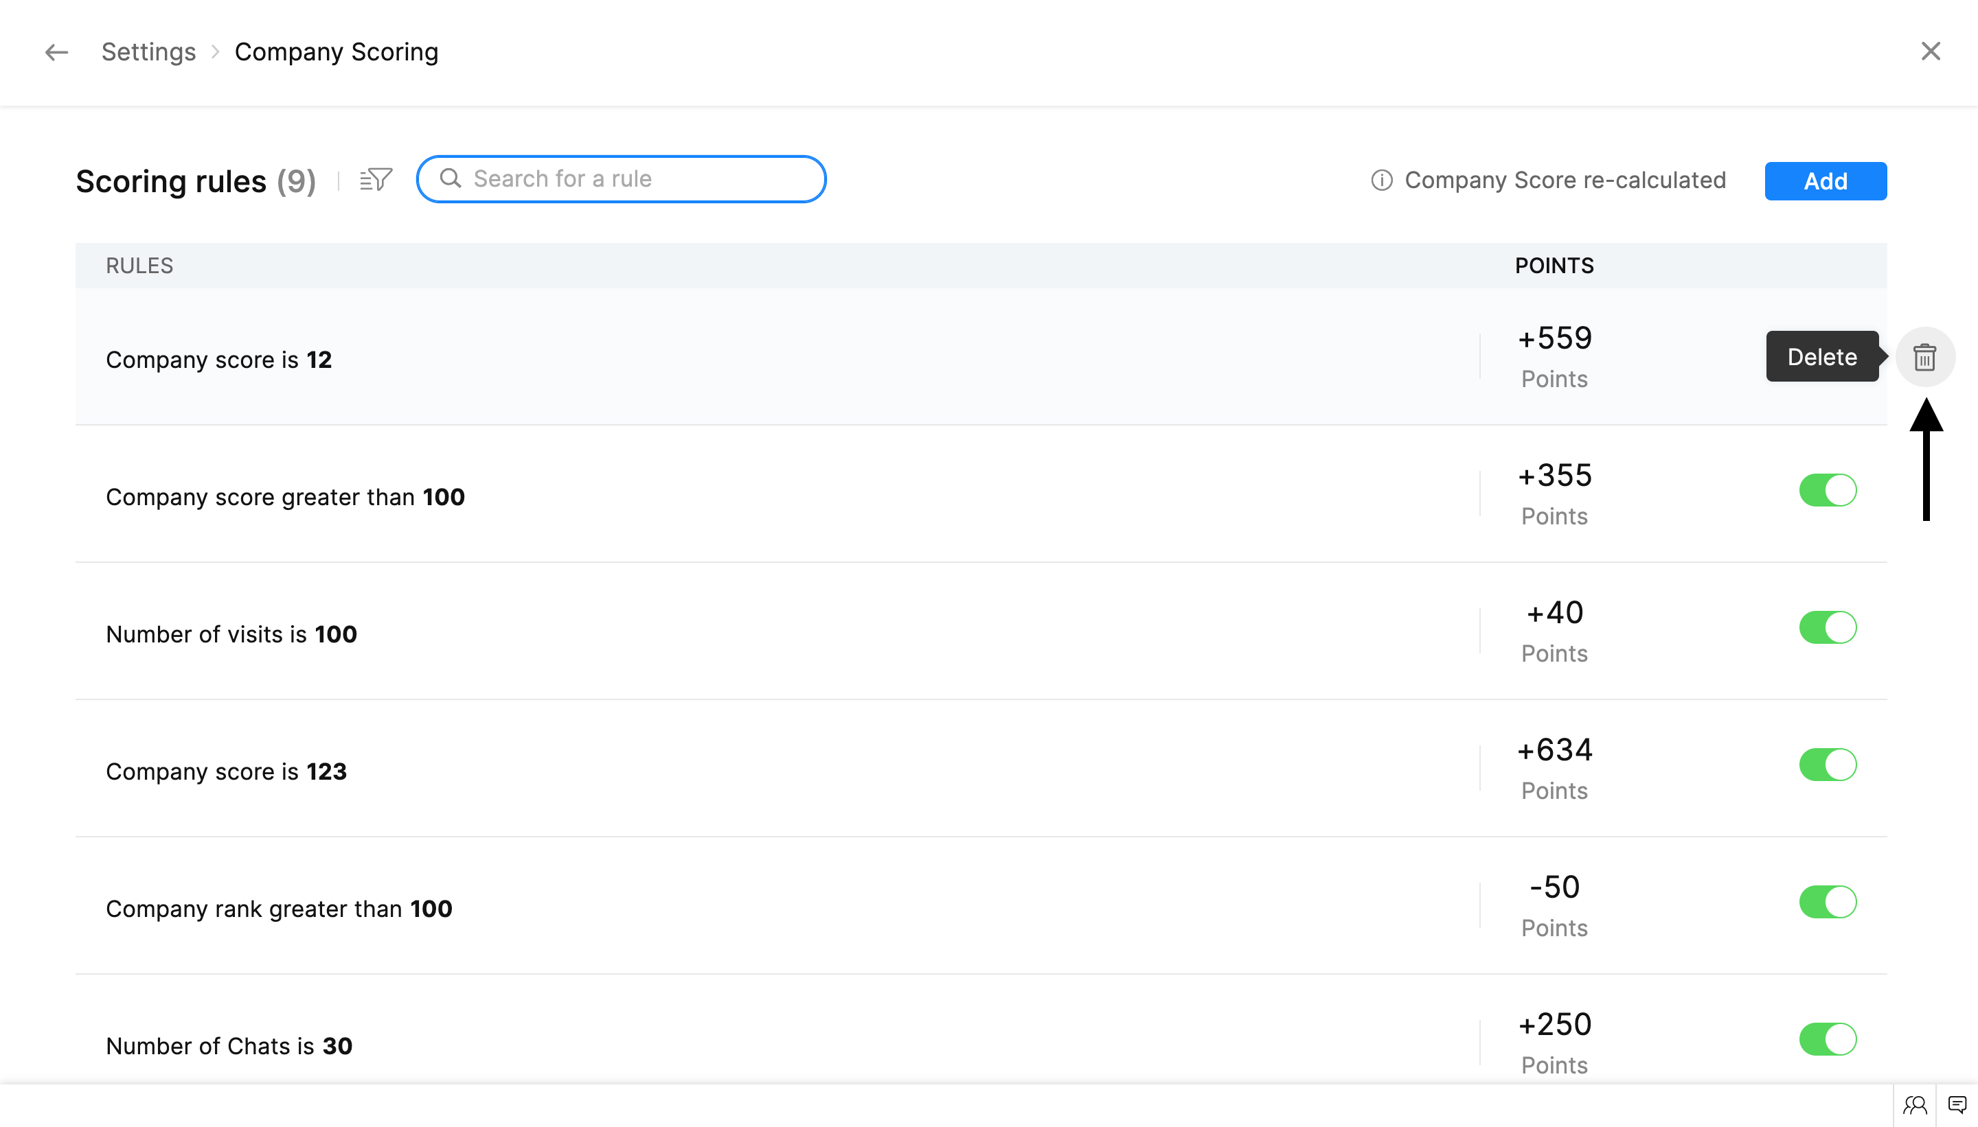1978x1127 pixels.
Task: Click the Add button
Action: [x=1825, y=181]
